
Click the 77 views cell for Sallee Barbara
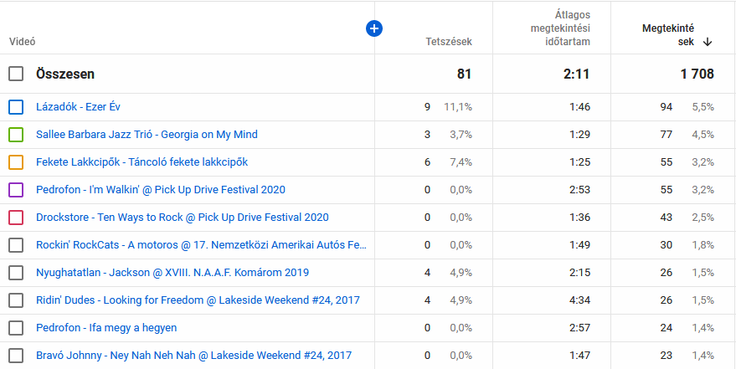point(667,135)
